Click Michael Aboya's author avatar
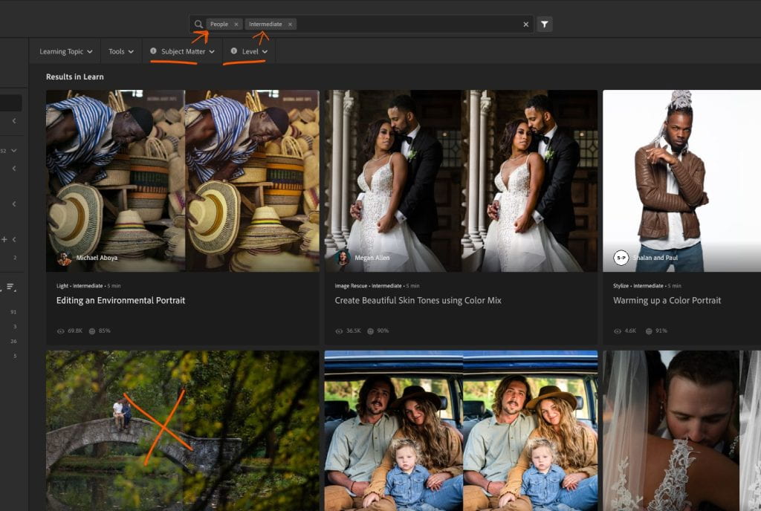761x511 pixels. pyautogui.click(x=65, y=258)
